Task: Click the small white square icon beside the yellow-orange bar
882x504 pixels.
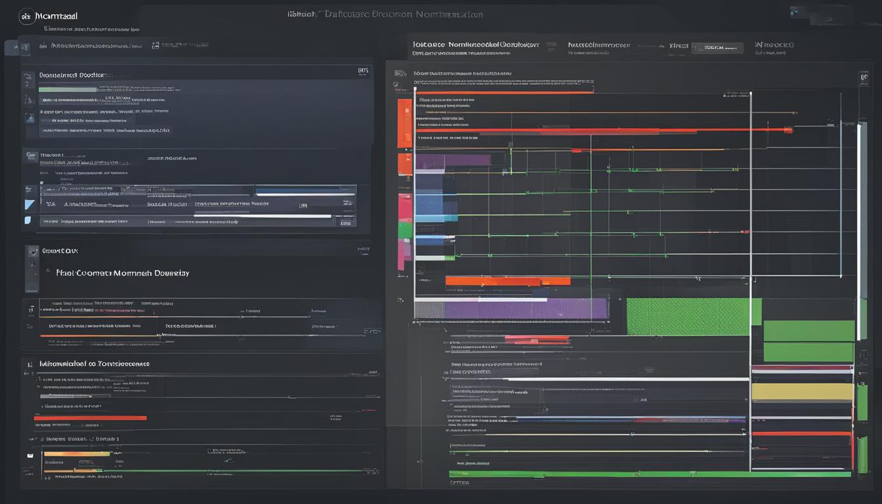Action: [30, 455]
